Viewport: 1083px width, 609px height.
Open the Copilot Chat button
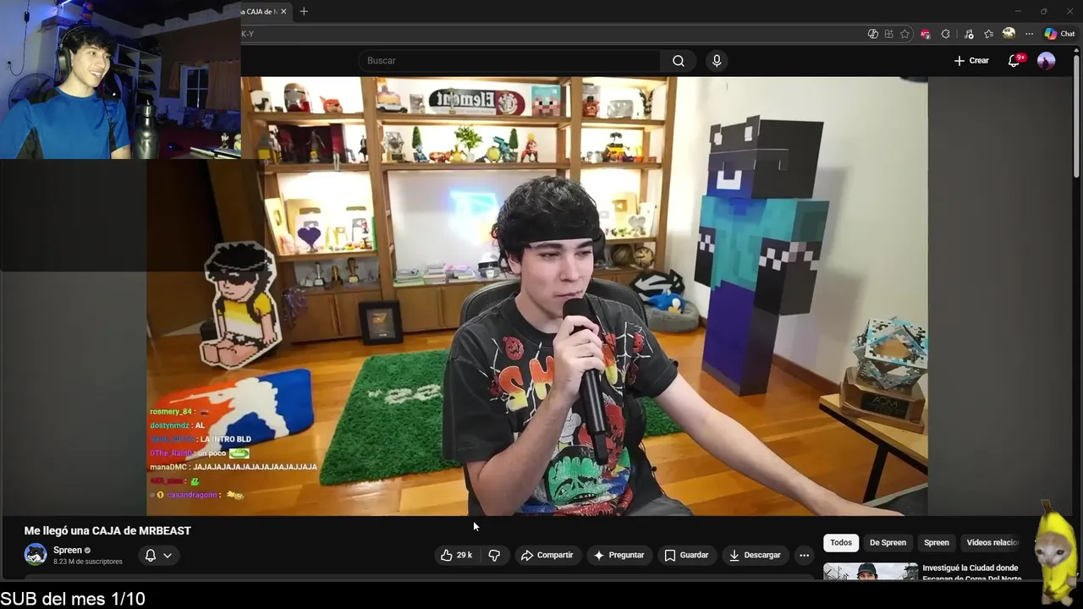coord(1059,34)
